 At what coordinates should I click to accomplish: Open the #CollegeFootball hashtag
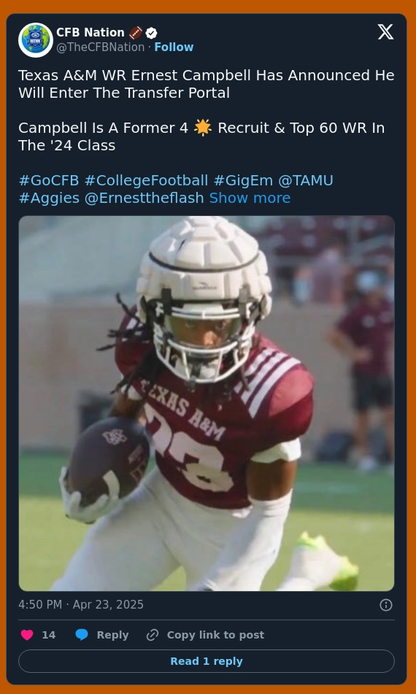(146, 180)
